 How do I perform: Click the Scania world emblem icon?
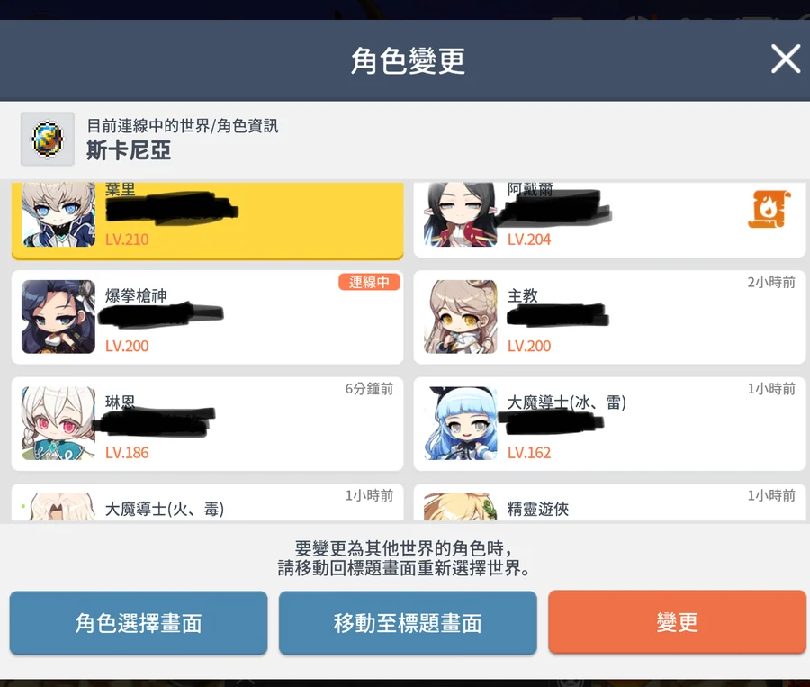pyautogui.click(x=48, y=139)
